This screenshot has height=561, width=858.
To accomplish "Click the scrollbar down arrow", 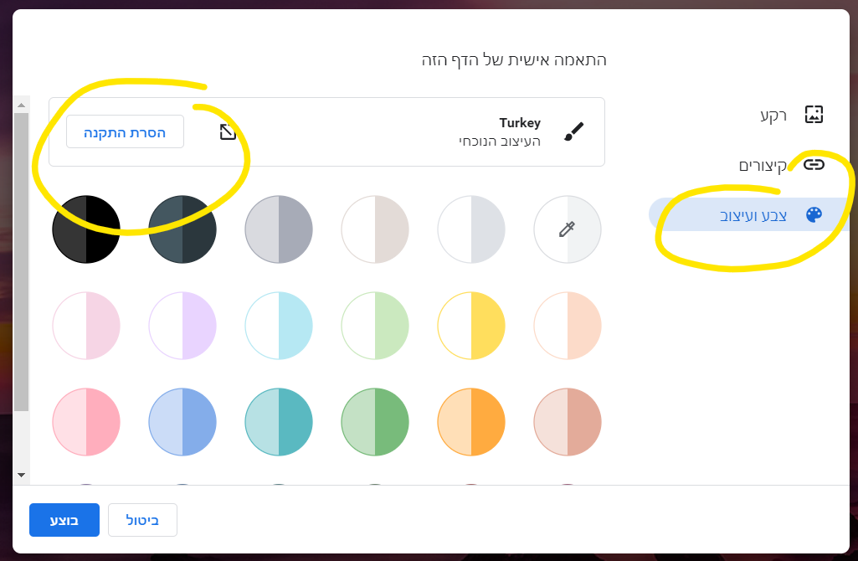I will [x=22, y=476].
